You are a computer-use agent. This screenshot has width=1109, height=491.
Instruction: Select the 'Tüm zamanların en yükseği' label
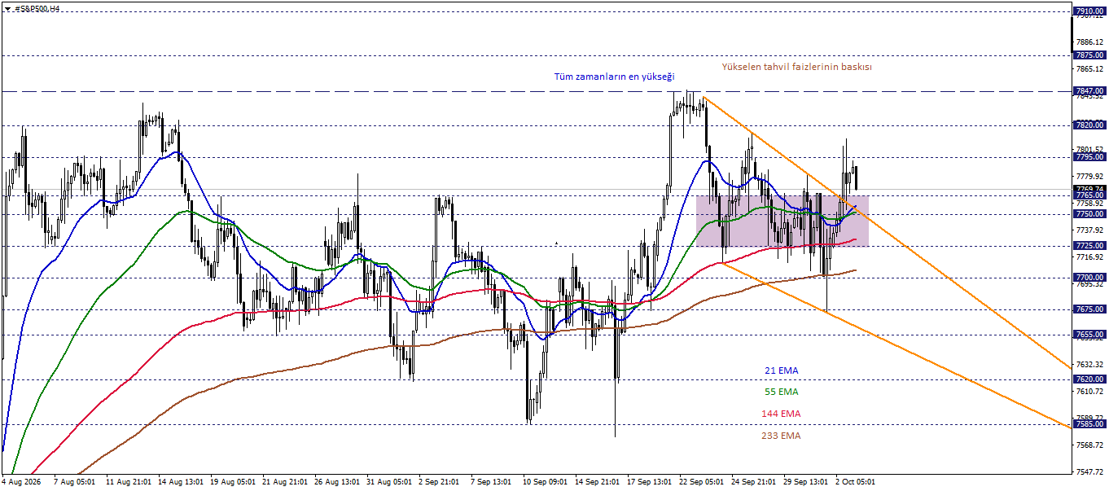click(614, 77)
